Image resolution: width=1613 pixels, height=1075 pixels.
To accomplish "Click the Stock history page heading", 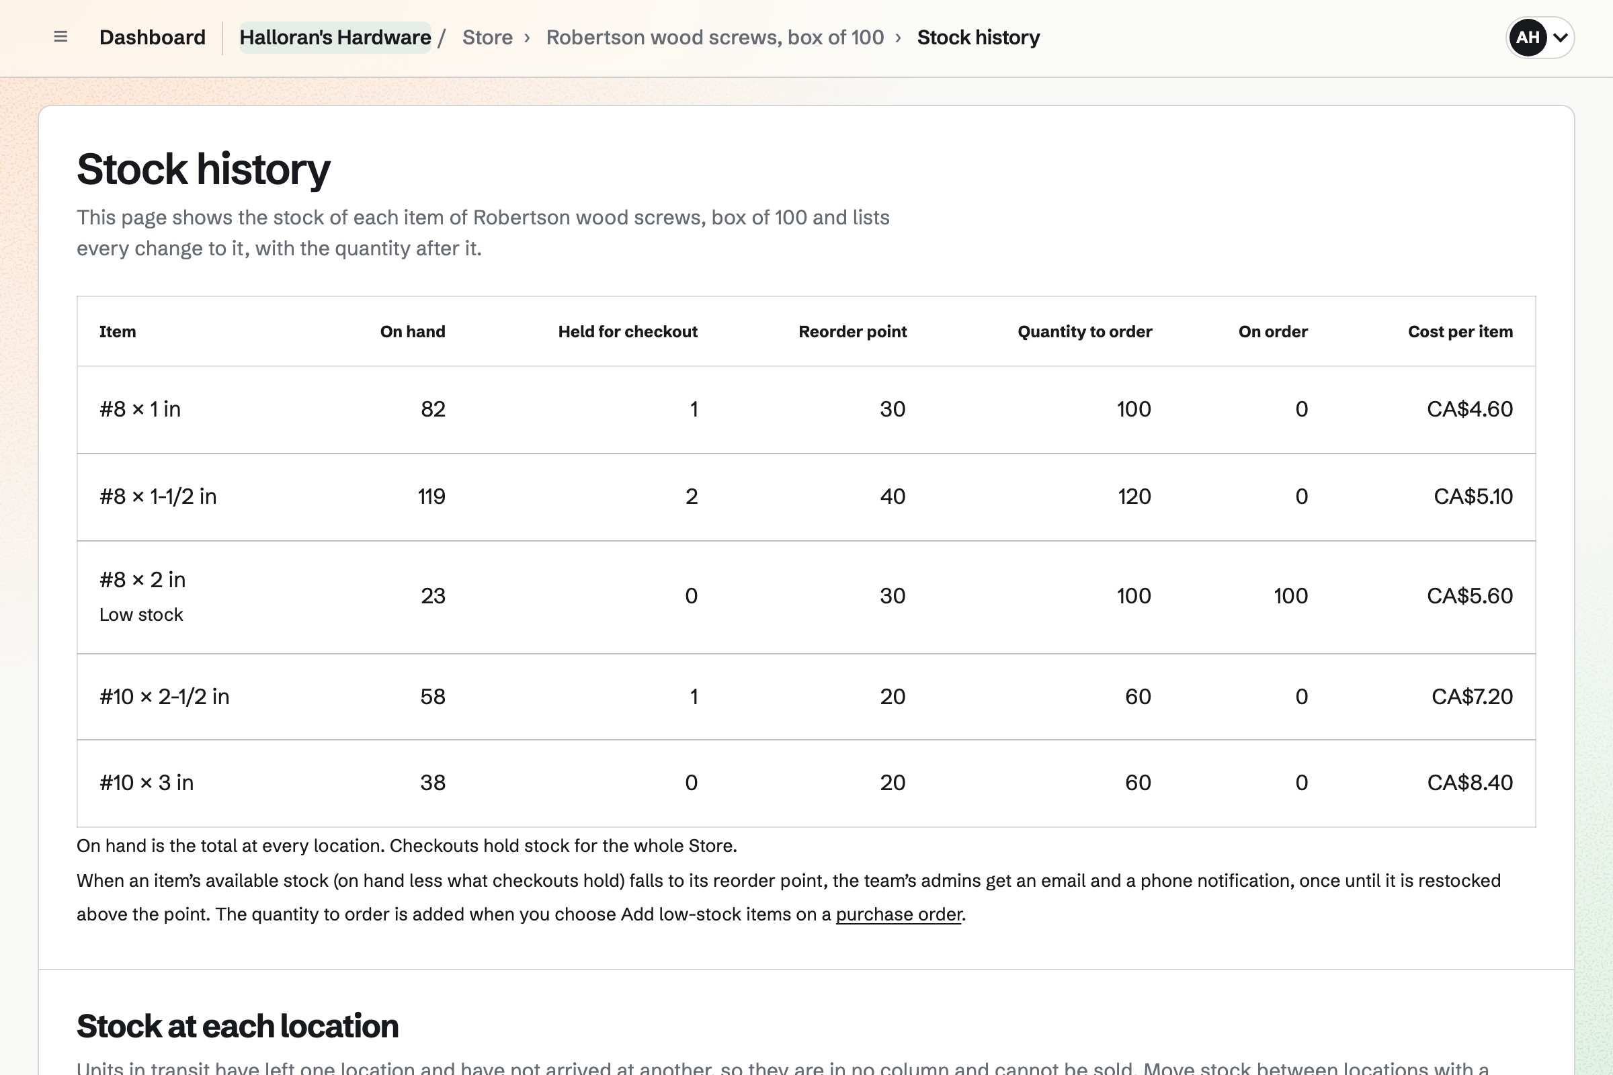I will pos(203,169).
